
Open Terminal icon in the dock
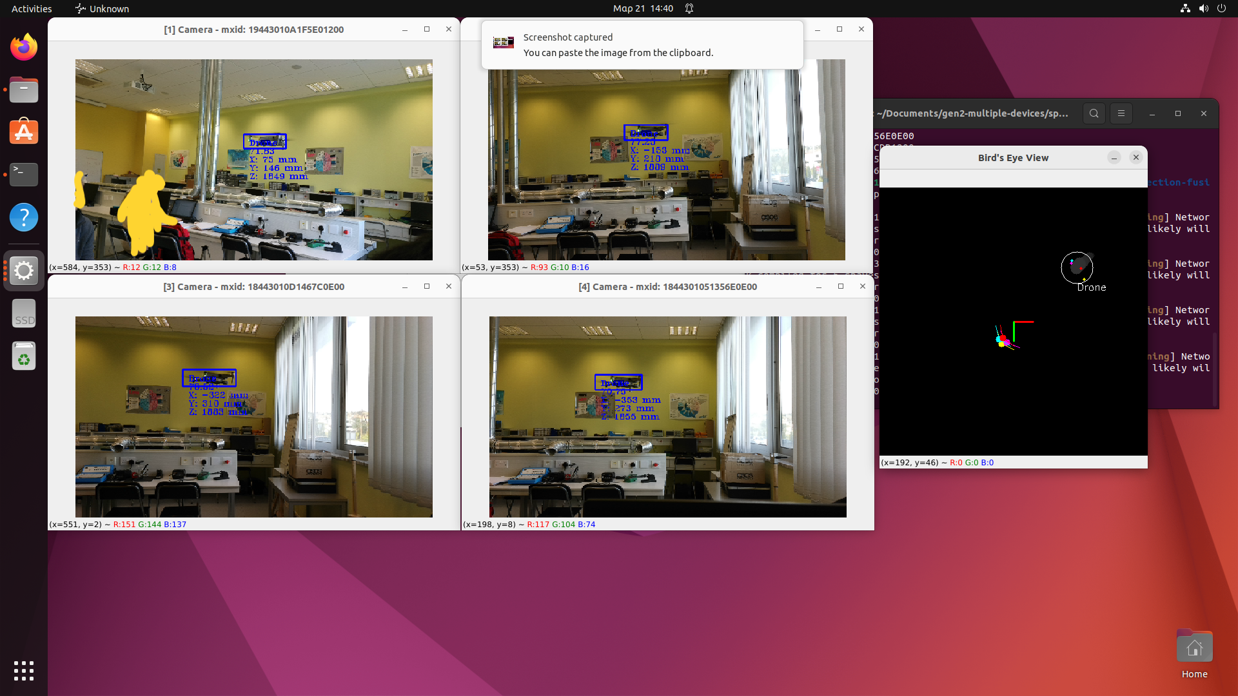point(24,174)
